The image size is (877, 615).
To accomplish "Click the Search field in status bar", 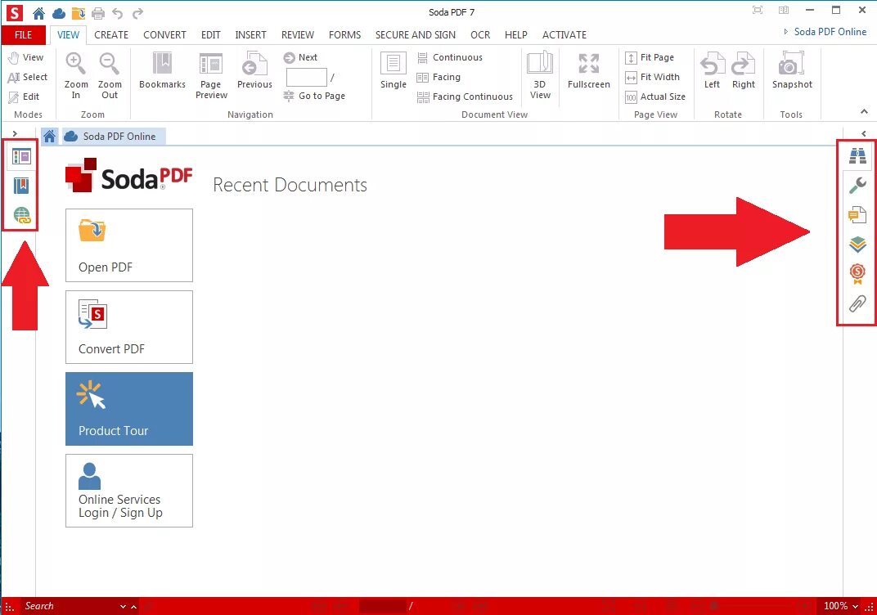I will pos(70,606).
